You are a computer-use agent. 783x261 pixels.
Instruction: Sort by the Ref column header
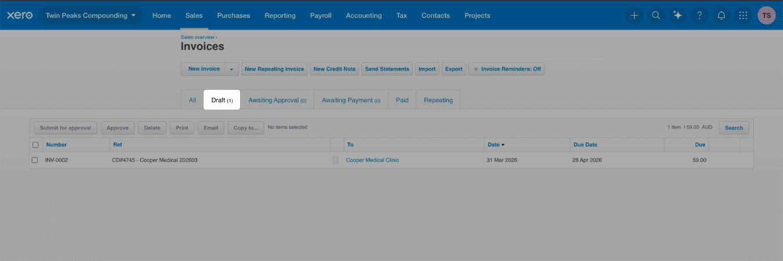pos(117,144)
